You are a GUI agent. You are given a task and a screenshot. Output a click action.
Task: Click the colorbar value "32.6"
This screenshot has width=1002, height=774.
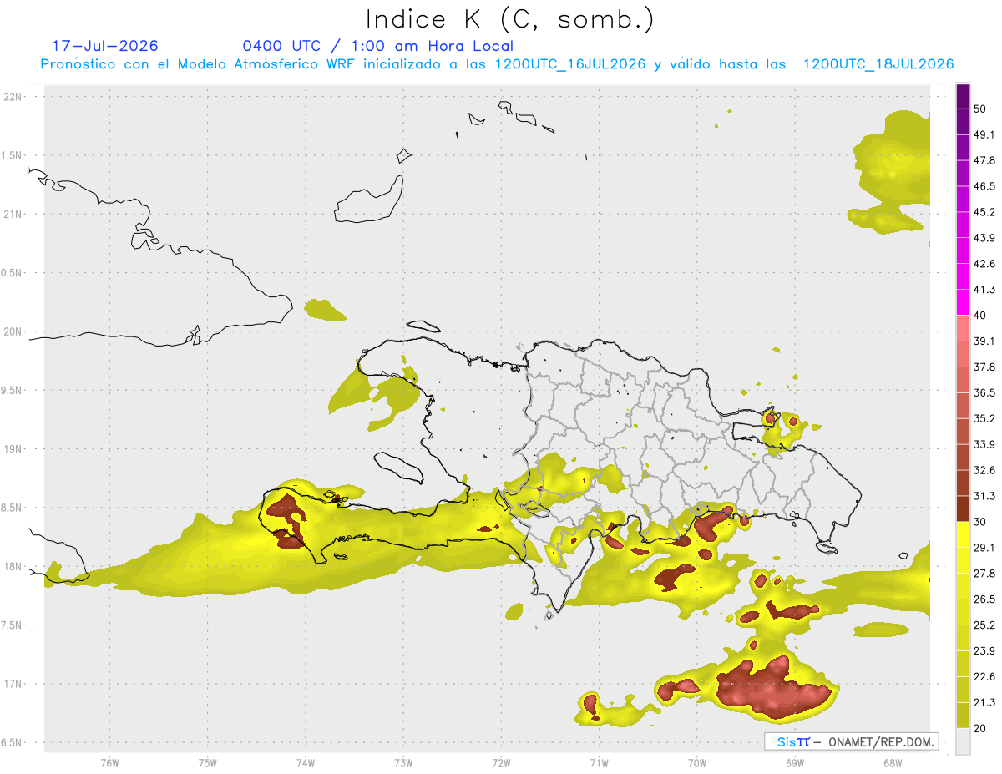click(984, 470)
